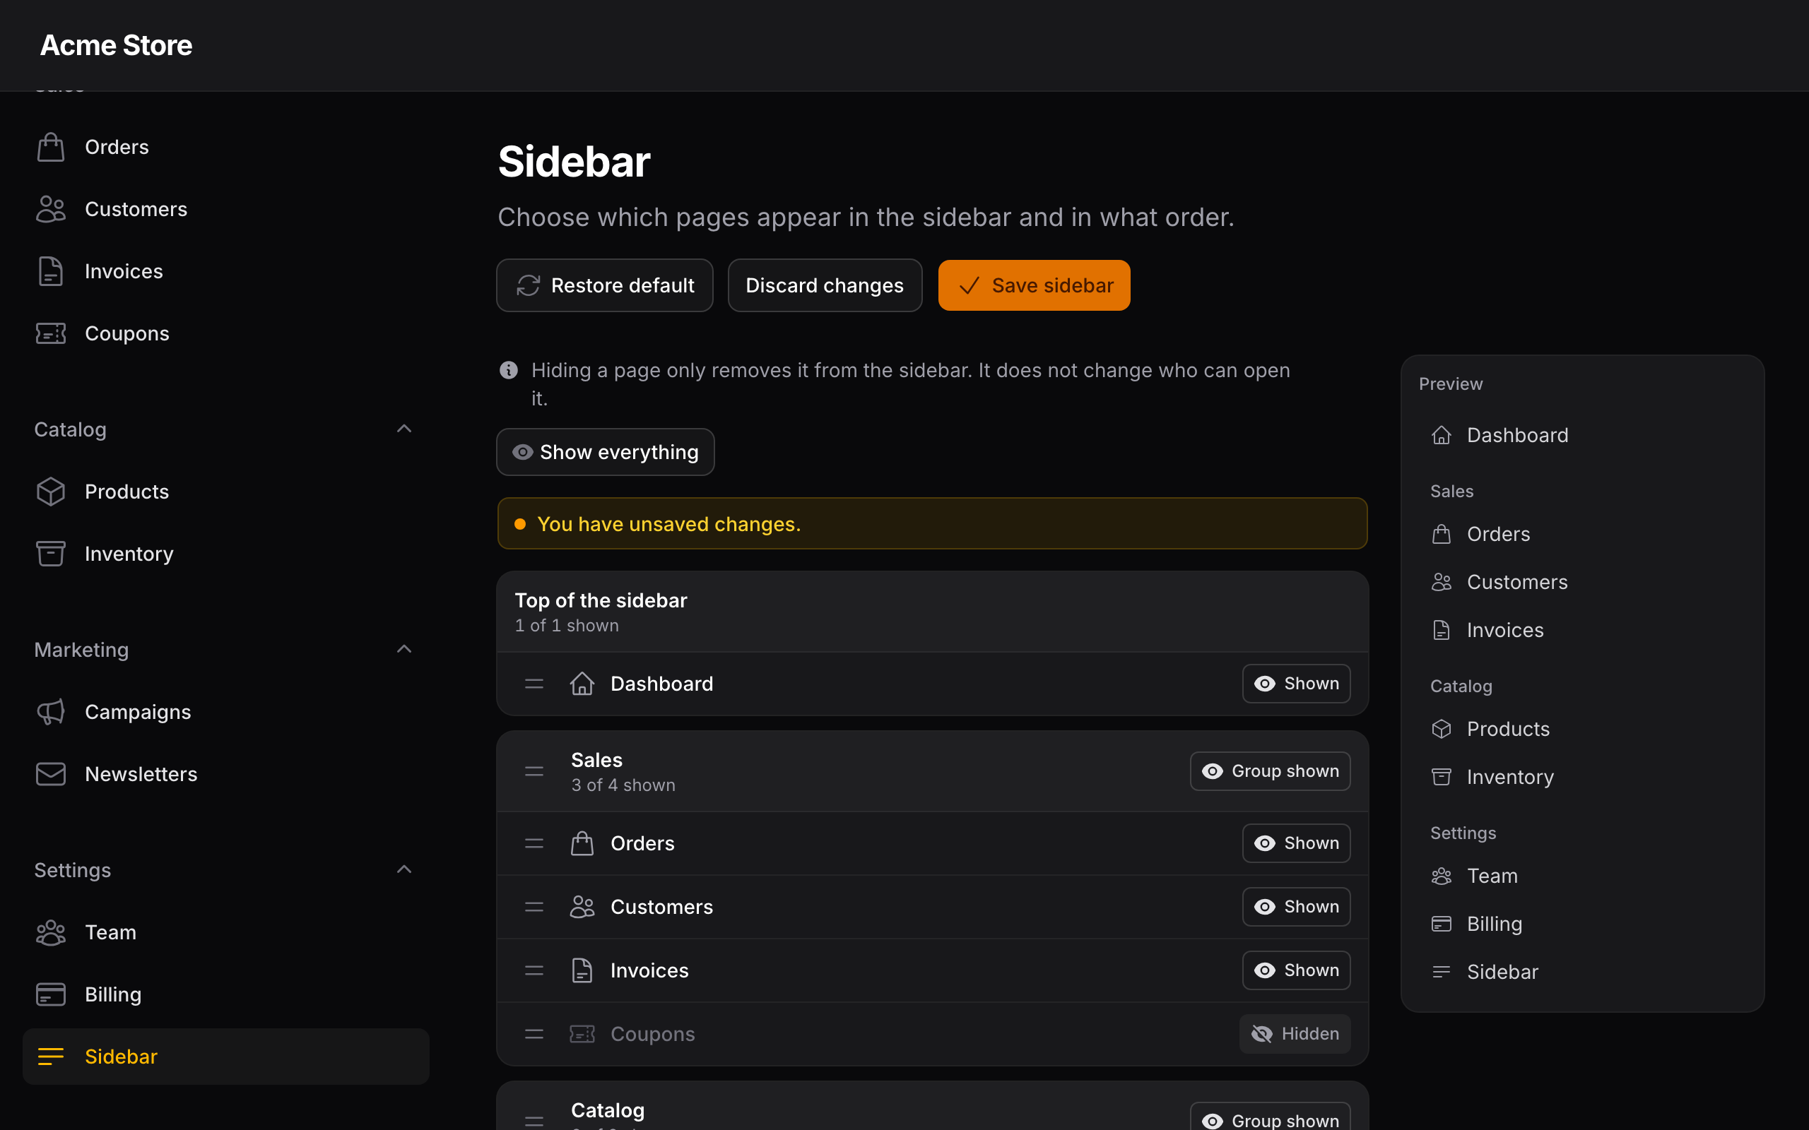Toggle Sales Group shown visibility
This screenshot has height=1130, width=1809.
pyautogui.click(x=1270, y=771)
